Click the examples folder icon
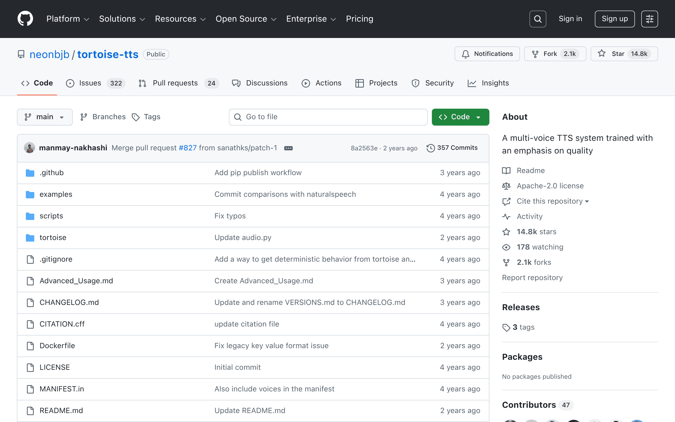 (30, 195)
